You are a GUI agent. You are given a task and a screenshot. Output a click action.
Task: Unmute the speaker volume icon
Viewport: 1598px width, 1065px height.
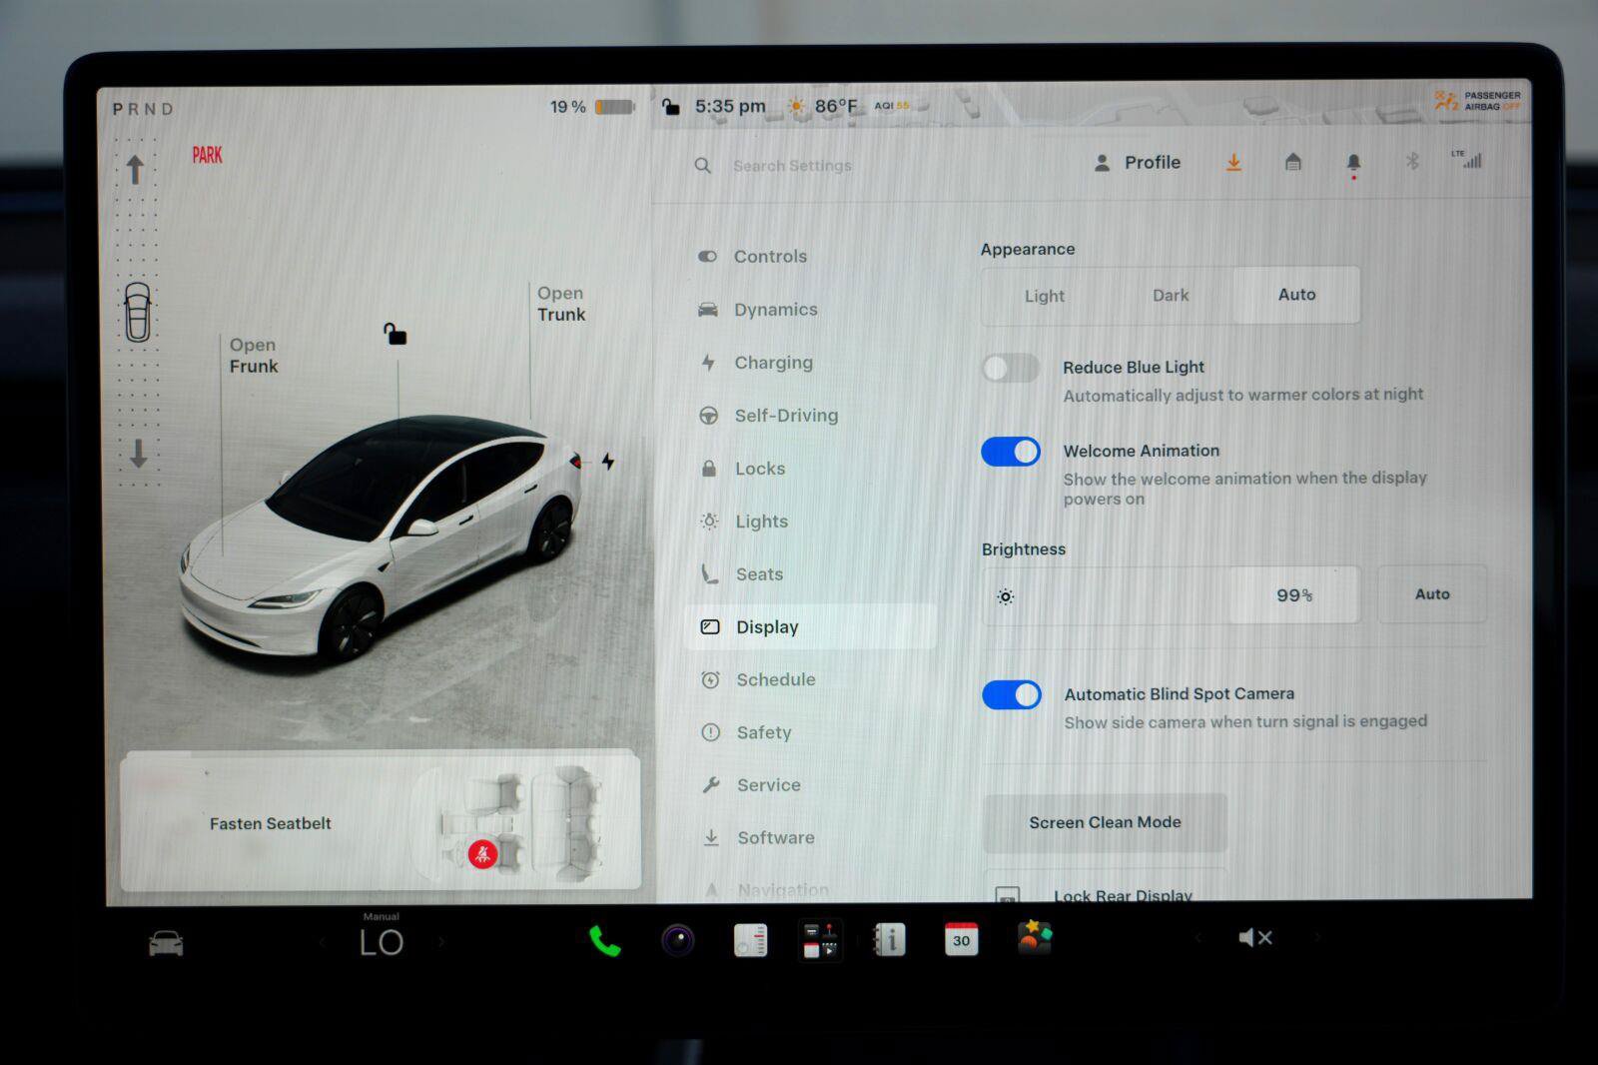[x=1255, y=937]
